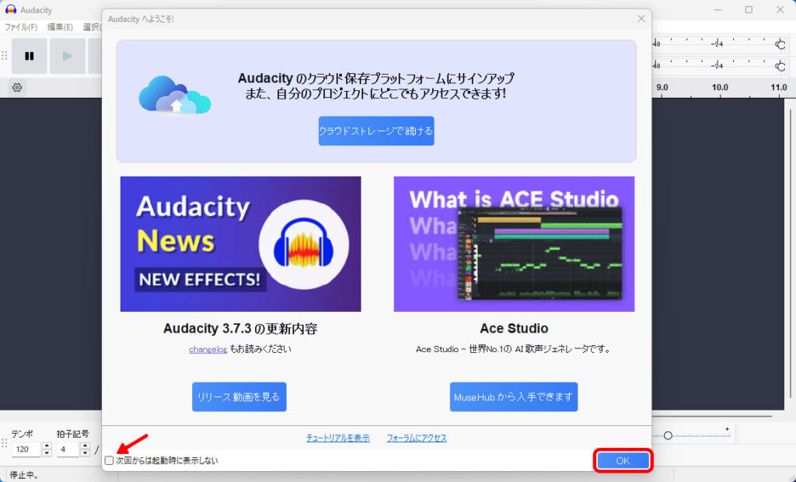The height and width of the screenshot is (482, 796).
Task: Click the 拍子記号 field showing 4
Action: pos(68,449)
